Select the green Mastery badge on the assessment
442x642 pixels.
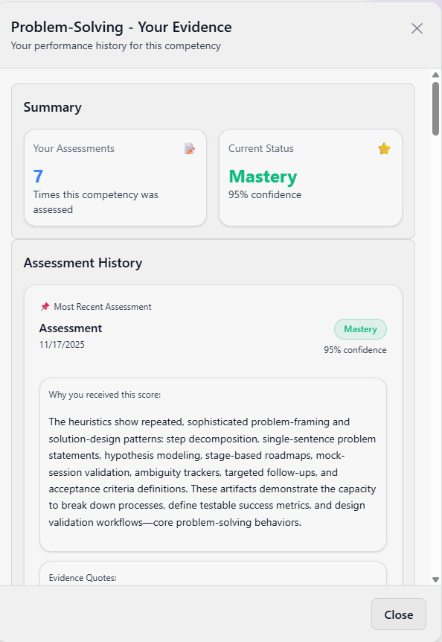tap(360, 328)
